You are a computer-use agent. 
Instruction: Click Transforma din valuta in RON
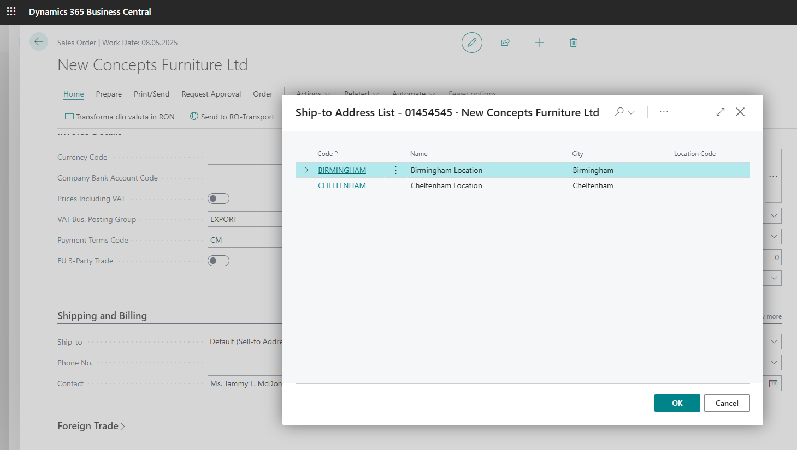point(120,117)
